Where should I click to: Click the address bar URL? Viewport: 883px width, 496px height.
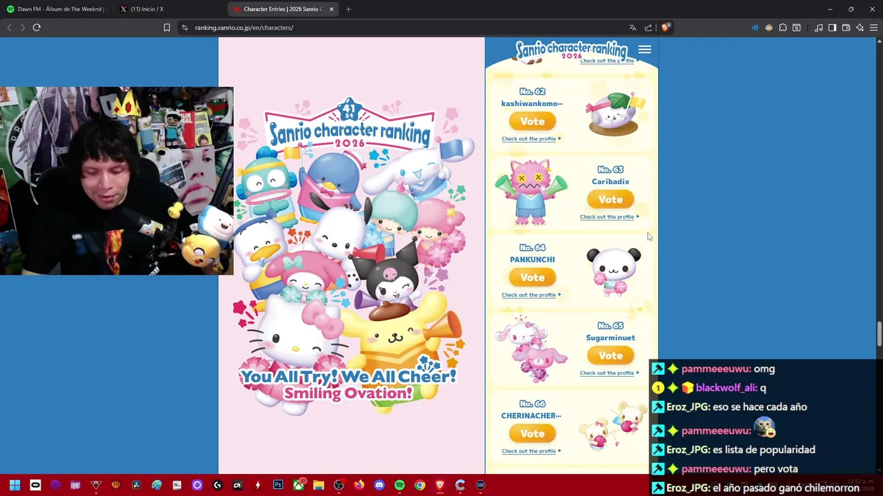point(244,28)
